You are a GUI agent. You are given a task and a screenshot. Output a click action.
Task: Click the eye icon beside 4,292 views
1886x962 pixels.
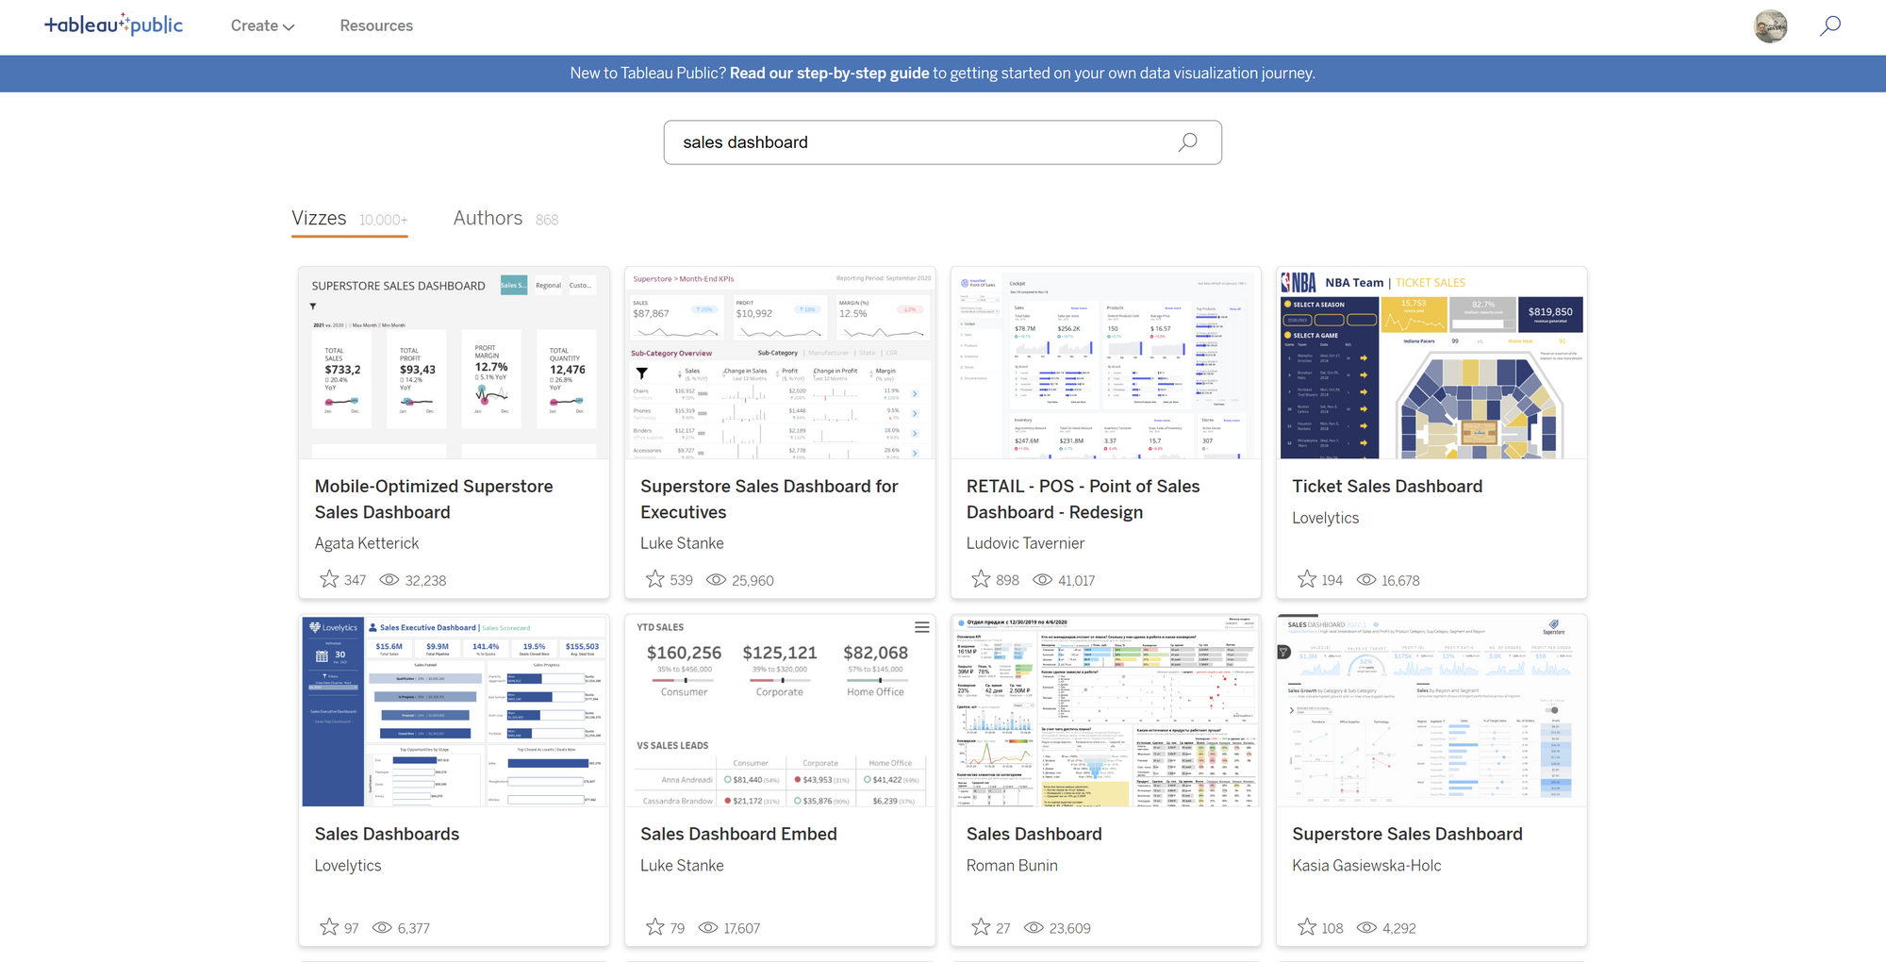1366,928
